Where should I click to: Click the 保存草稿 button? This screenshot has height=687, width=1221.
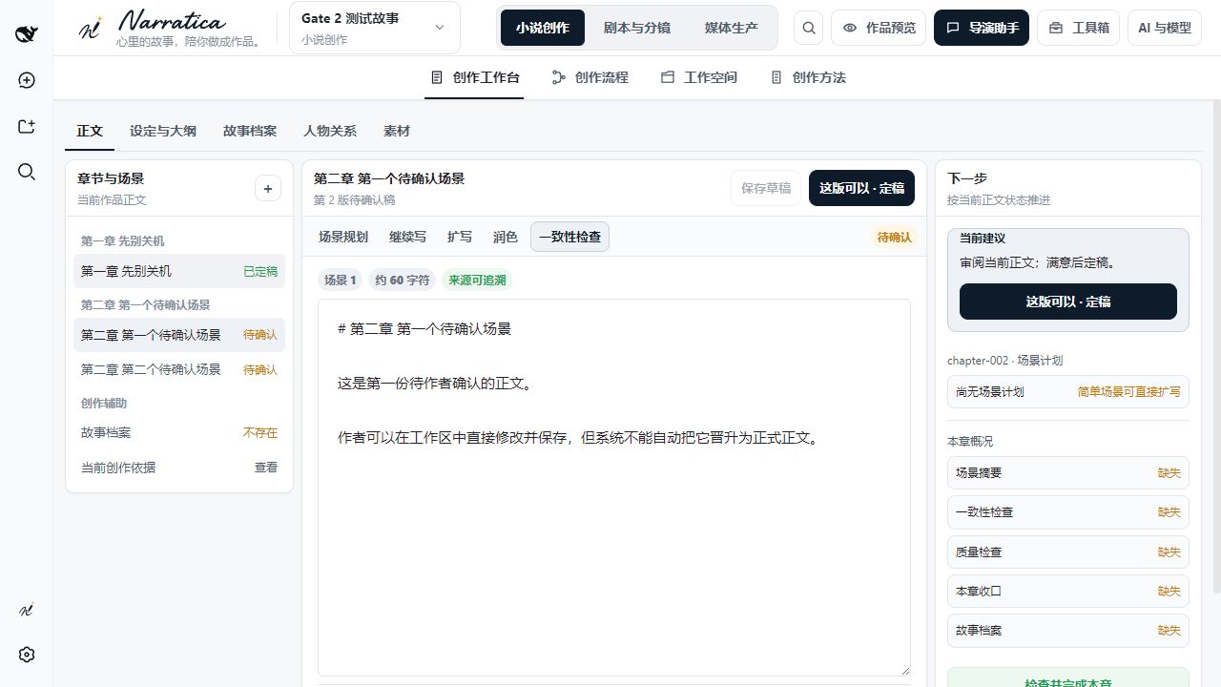[766, 188]
